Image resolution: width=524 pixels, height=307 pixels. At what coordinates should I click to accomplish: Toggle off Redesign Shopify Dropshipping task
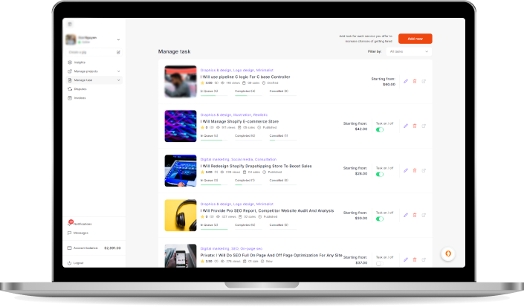click(379, 175)
